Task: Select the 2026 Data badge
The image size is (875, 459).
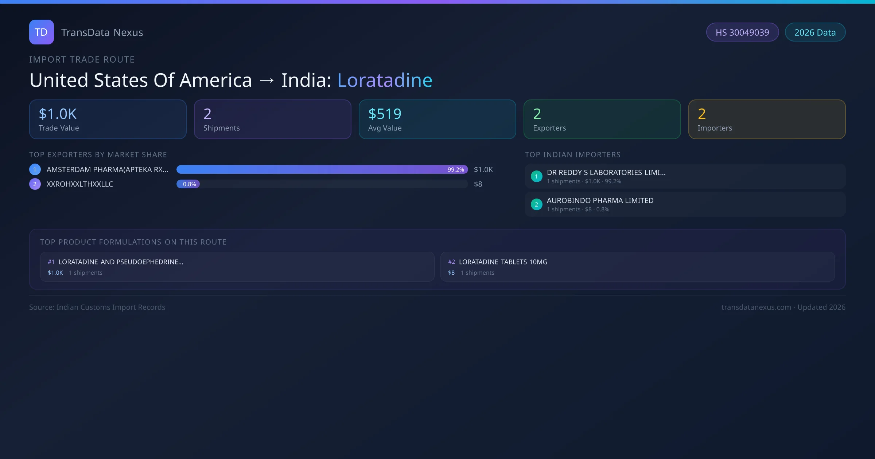Action: tap(815, 32)
